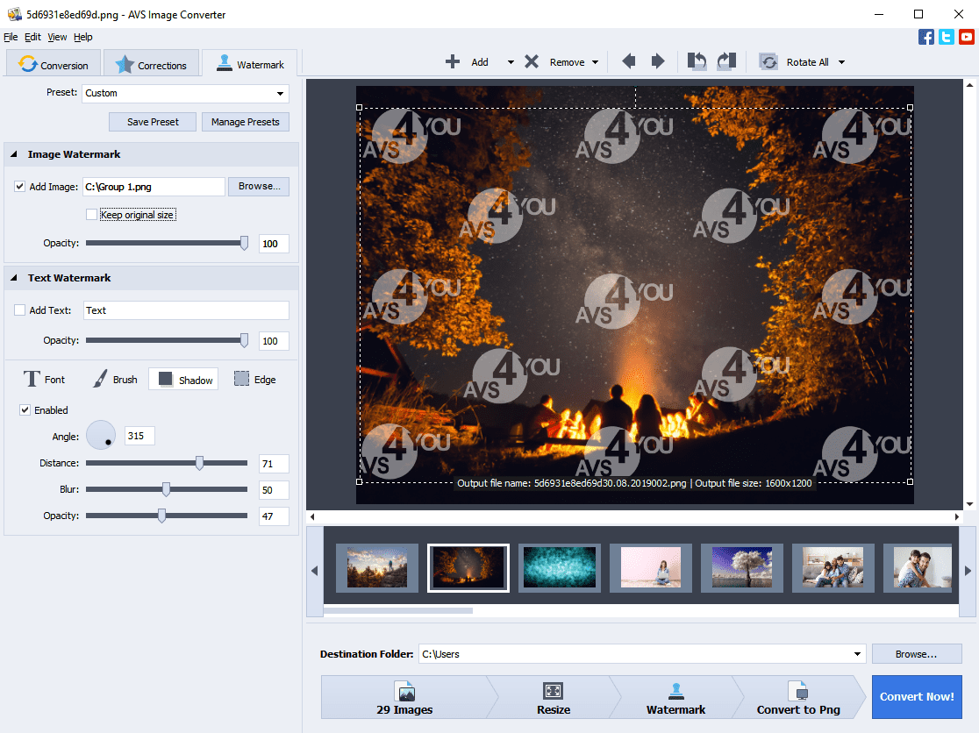The width and height of the screenshot is (979, 733).
Task: Open the YouTube channel icon
Action: [967, 37]
